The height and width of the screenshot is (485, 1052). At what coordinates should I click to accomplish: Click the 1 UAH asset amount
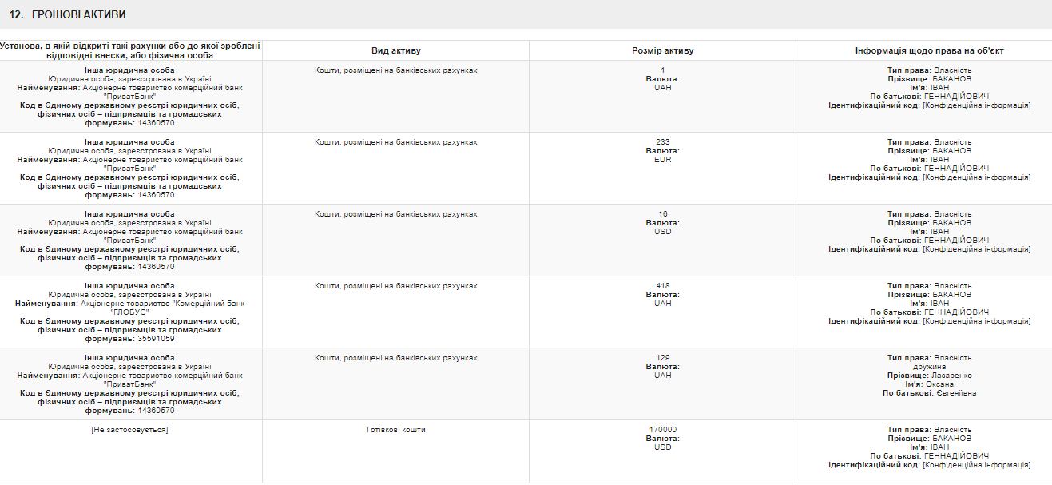pos(662,70)
